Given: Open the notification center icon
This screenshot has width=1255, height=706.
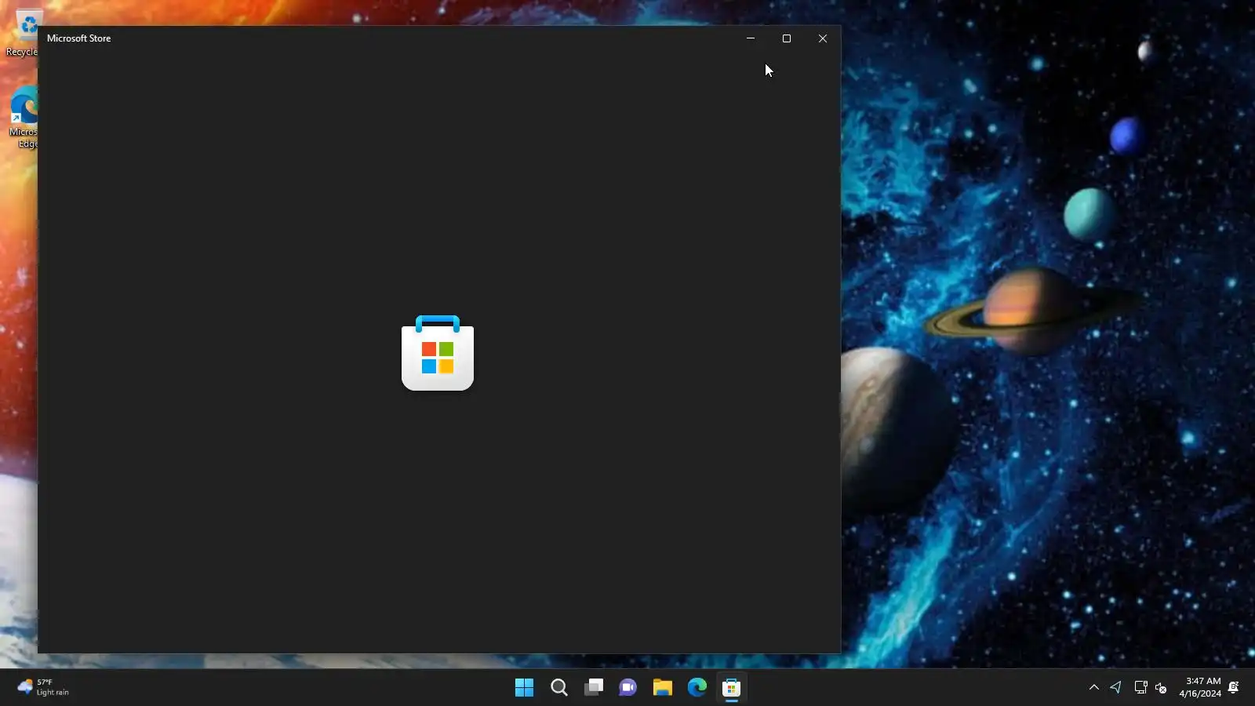Looking at the screenshot, I should (x=1234, y=688).
